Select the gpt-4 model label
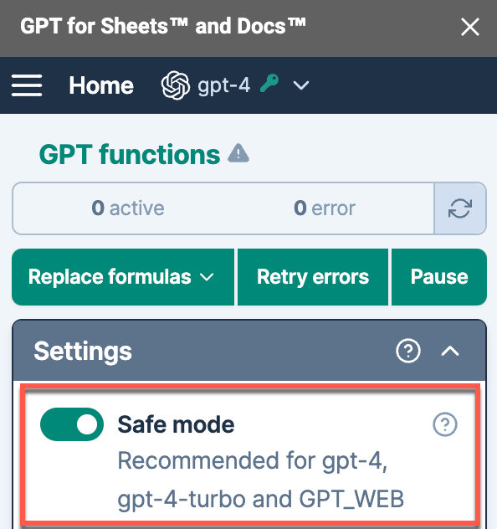 (224, 85)
